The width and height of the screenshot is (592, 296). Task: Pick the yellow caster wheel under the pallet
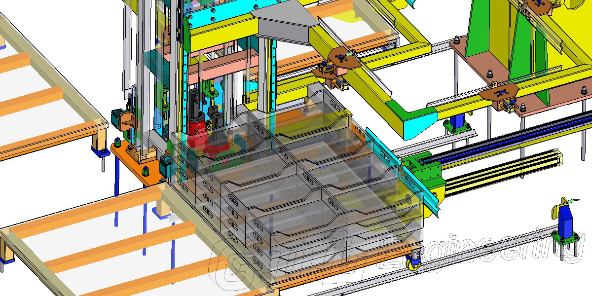[x=412, y=263]
